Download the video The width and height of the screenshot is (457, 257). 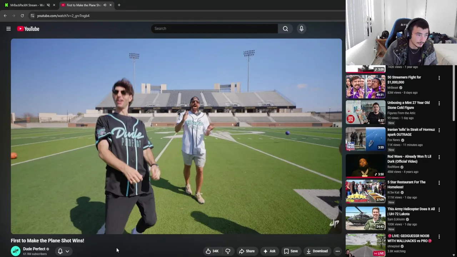pyautogui.click(x=317, y=251)
